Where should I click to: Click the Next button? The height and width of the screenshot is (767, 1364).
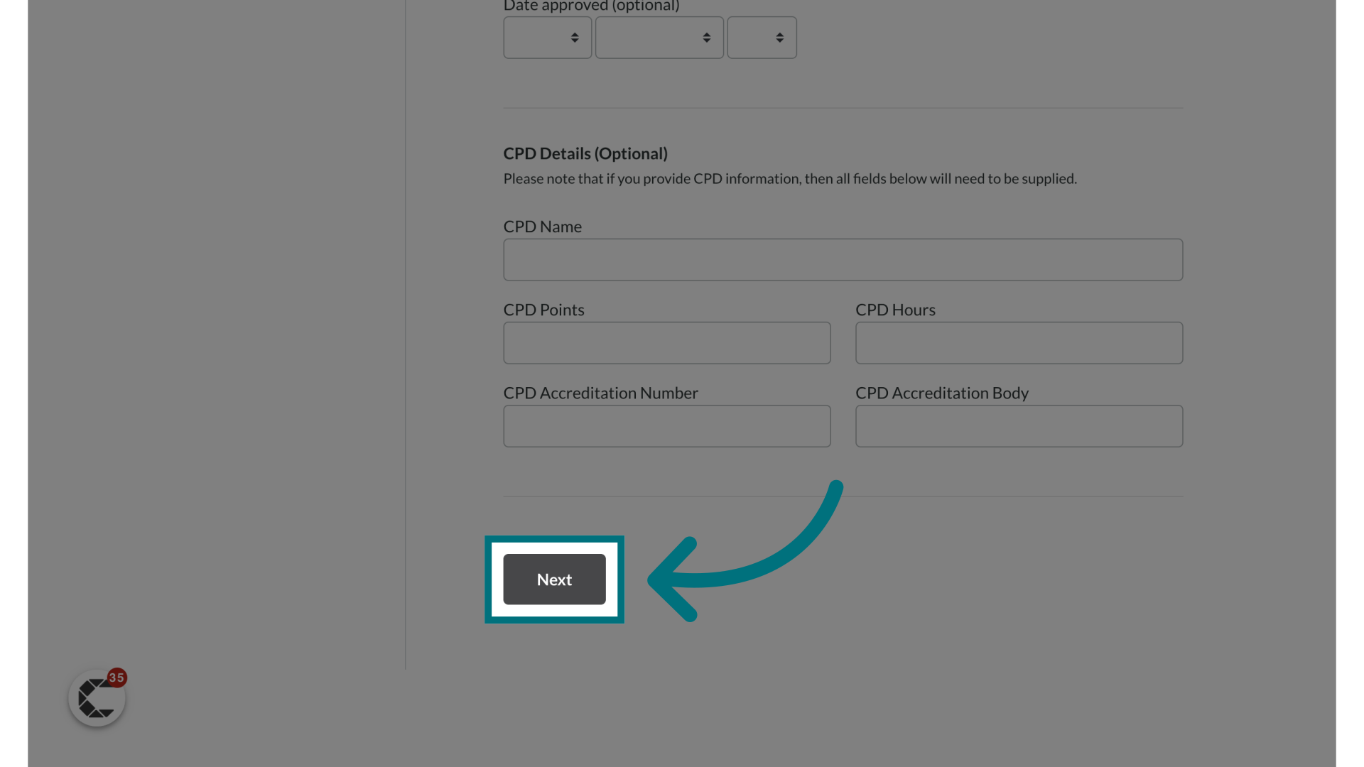pos(554,580)
